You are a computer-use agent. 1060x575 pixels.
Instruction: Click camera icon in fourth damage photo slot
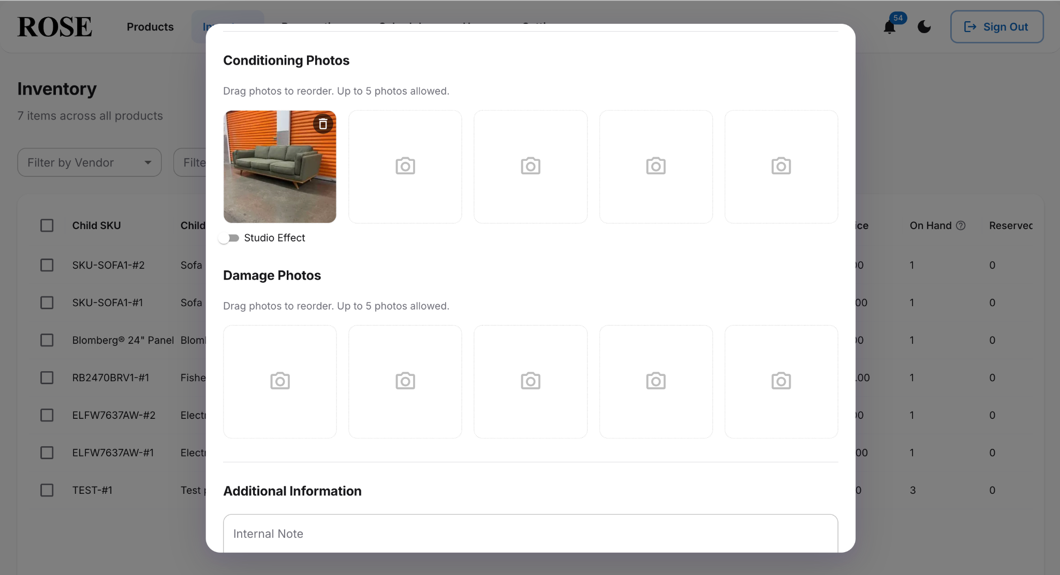(x=655, y=381)
